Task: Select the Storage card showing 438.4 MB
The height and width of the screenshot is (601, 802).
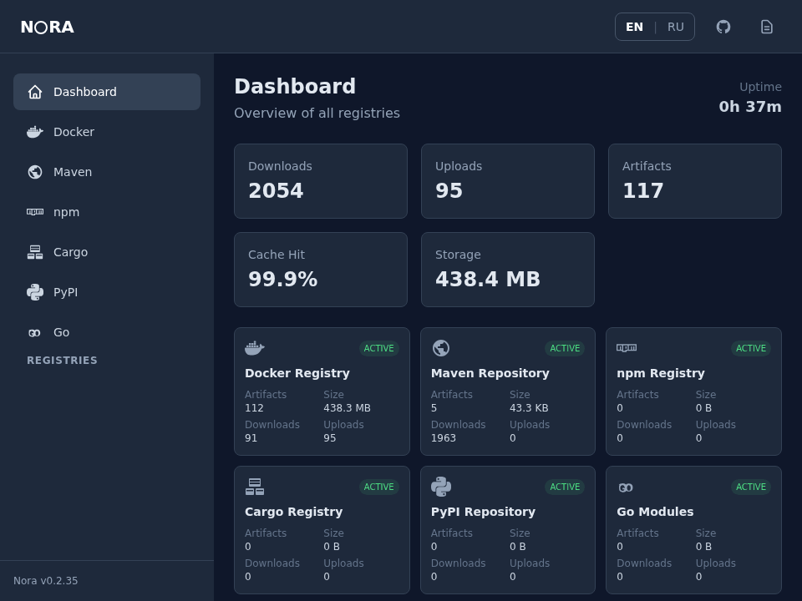Action: pos(507,269)
